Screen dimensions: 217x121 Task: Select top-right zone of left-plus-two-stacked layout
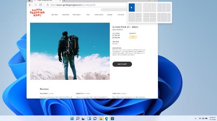(139, 15)
